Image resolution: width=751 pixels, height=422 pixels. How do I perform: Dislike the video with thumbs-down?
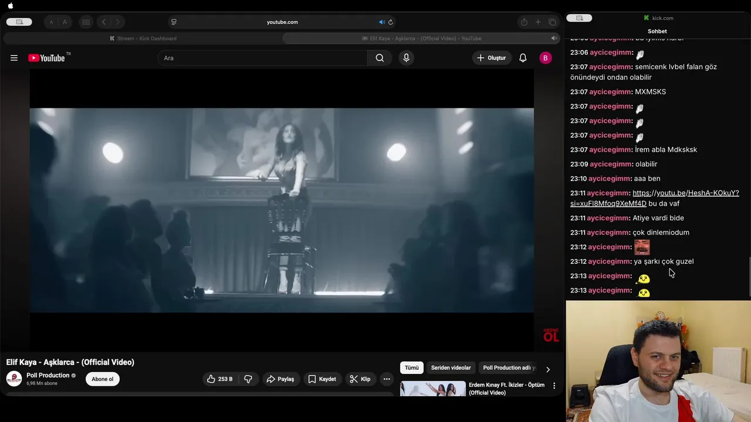[x=248, y=379]
